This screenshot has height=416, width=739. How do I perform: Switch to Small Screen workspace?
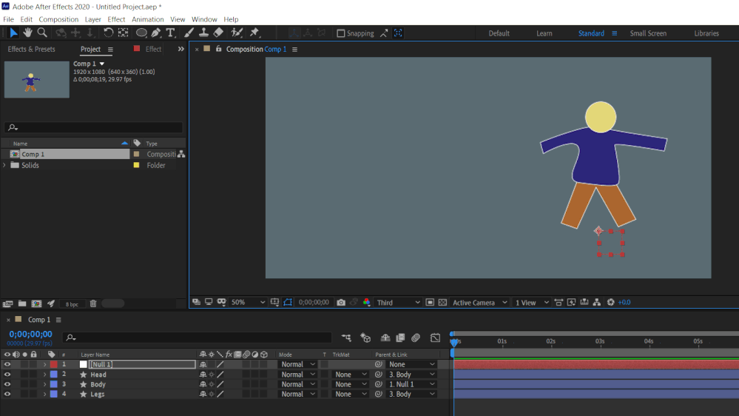click(647, 33)
